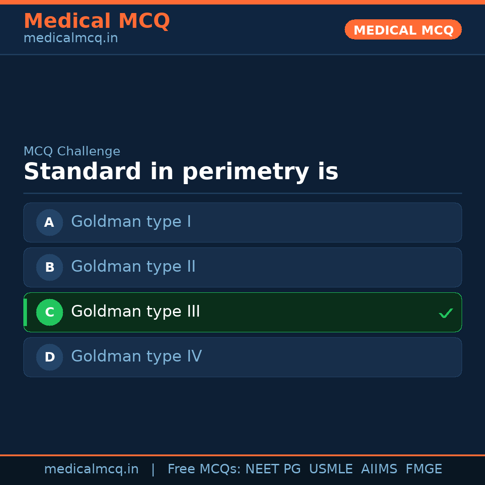This screenshot has width=485, height=485.
Task: Click the green checkmark on option C
Action: [x=445, y=312]
